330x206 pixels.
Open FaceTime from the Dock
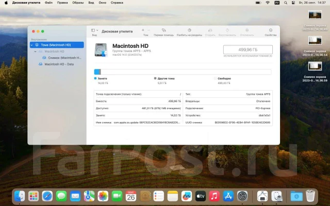pos(117,196)
